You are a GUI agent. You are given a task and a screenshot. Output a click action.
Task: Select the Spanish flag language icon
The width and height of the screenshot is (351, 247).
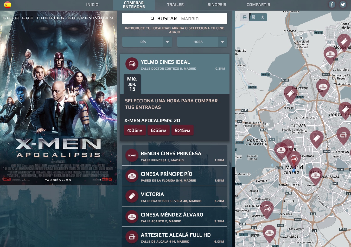point(8,4)
